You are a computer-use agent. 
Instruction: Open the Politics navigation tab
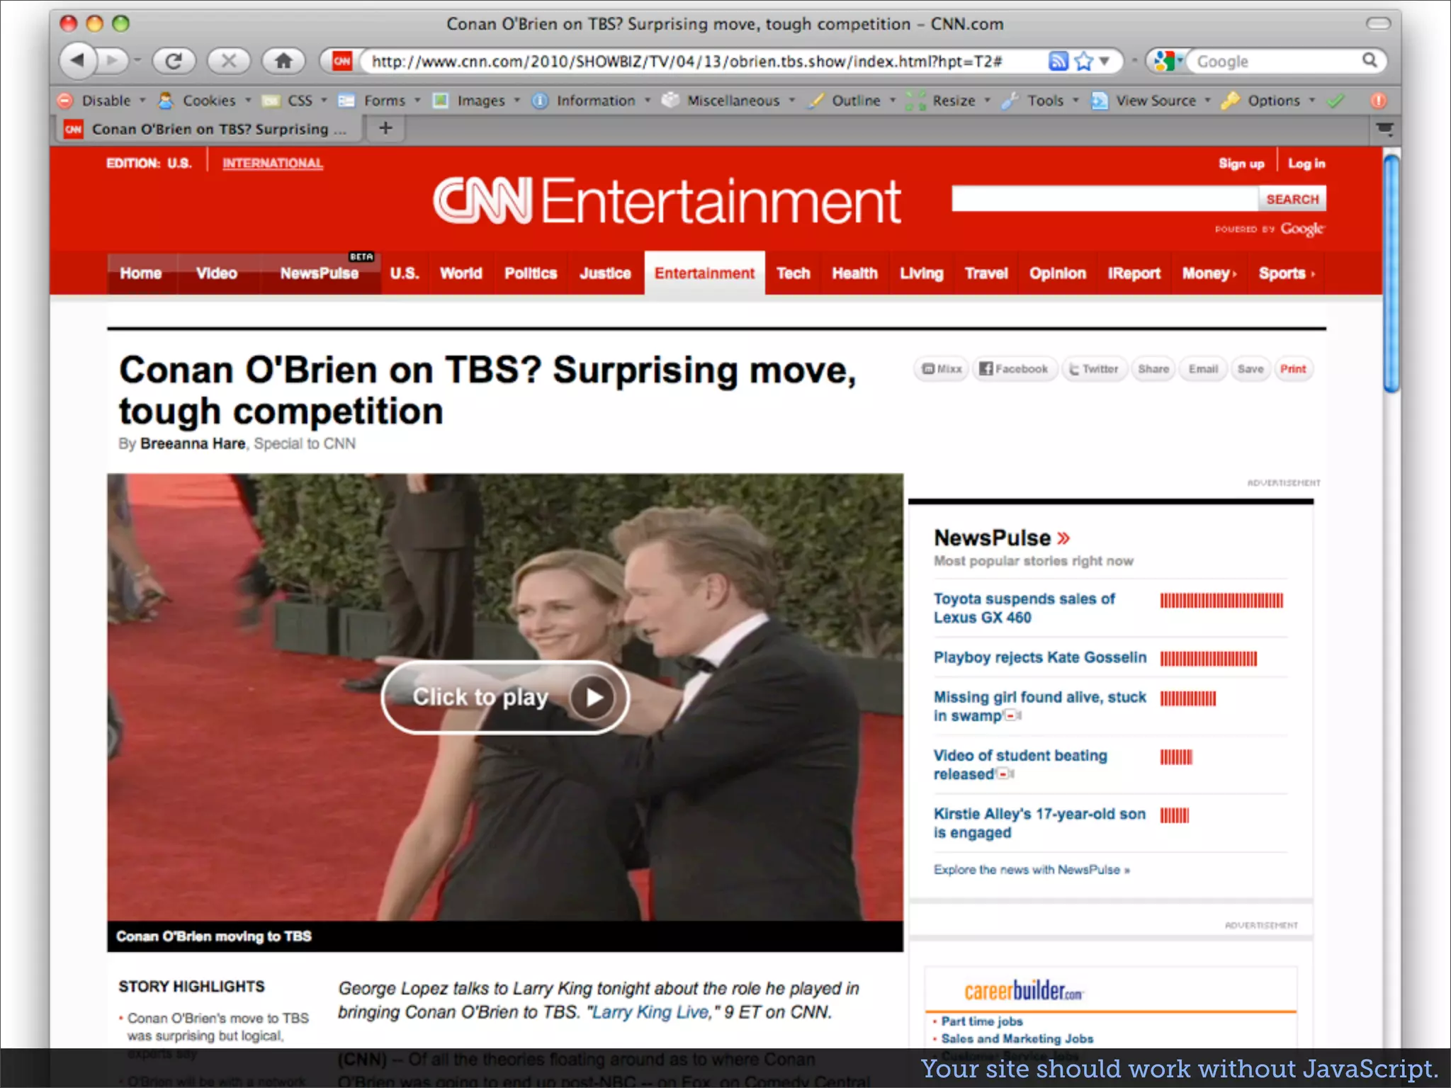pyautogui.click(x=530, y=273)
